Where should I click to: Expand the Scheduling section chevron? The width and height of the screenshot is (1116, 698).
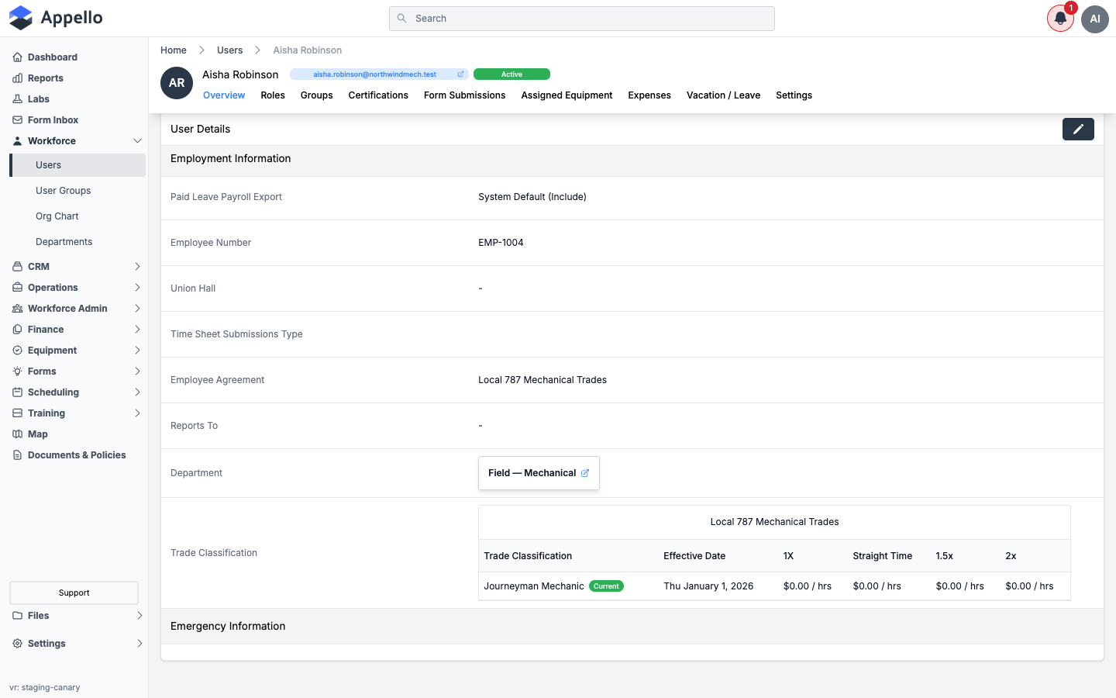[x=137, y=392]
